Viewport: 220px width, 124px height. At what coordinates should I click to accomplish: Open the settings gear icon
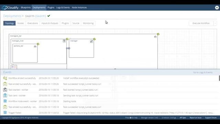tap(217, 8)
